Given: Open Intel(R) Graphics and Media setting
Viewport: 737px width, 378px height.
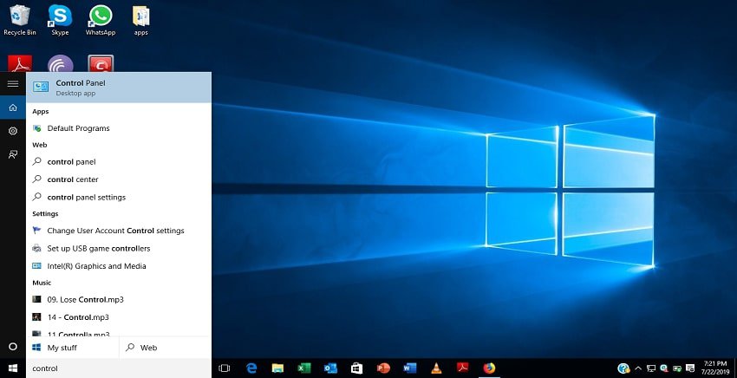Looking at the screenshot, I should coord(119,266).
